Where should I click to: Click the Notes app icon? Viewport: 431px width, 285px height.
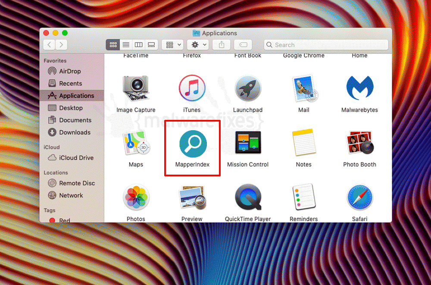click(304, 142)
